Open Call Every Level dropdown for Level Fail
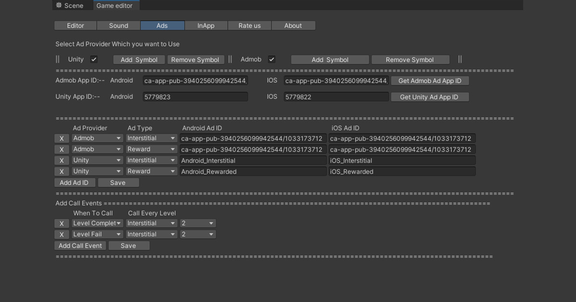Viewport: 576px width, 302px height. [198, 234]
